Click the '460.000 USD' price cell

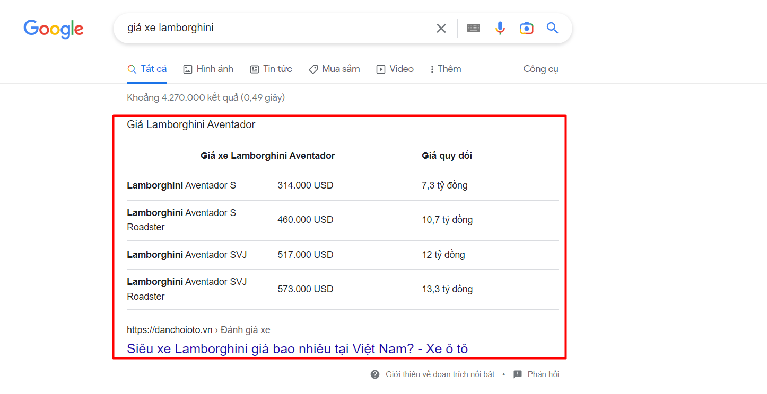point(306,220)
